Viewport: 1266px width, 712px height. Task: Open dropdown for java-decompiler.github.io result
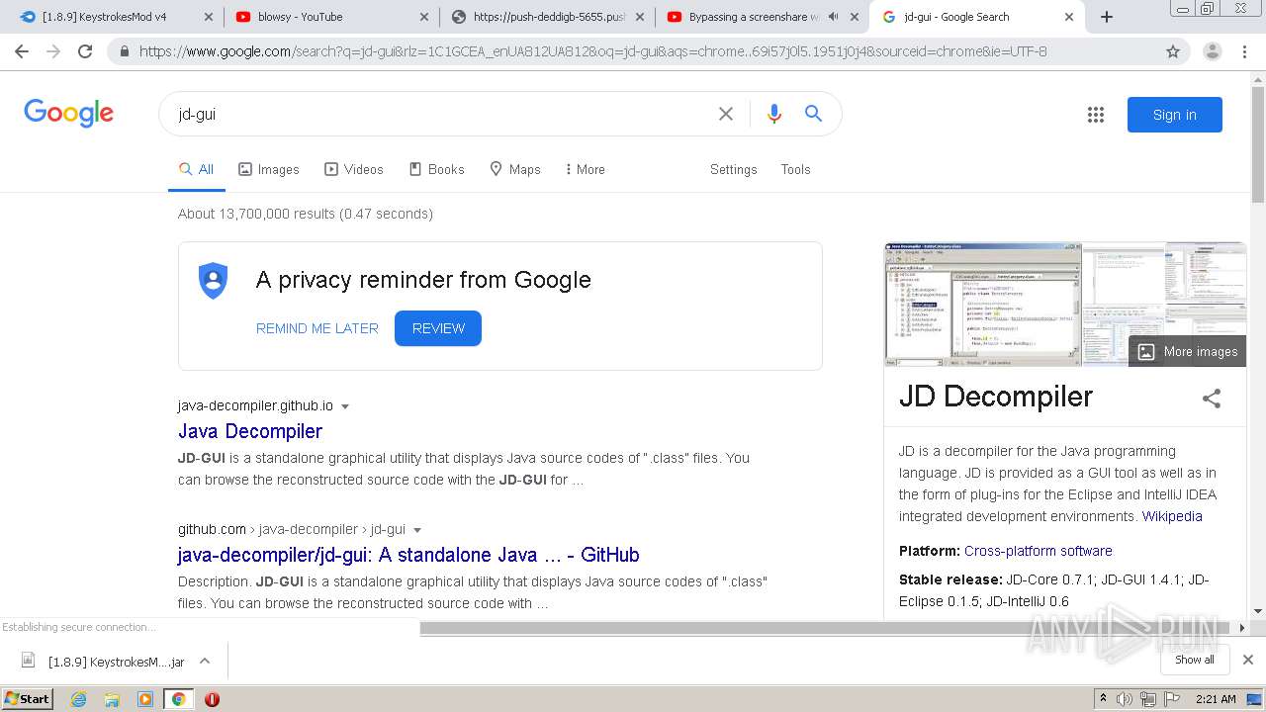345,406
